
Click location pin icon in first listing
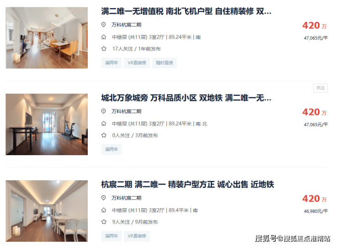[x=104, y=25]
